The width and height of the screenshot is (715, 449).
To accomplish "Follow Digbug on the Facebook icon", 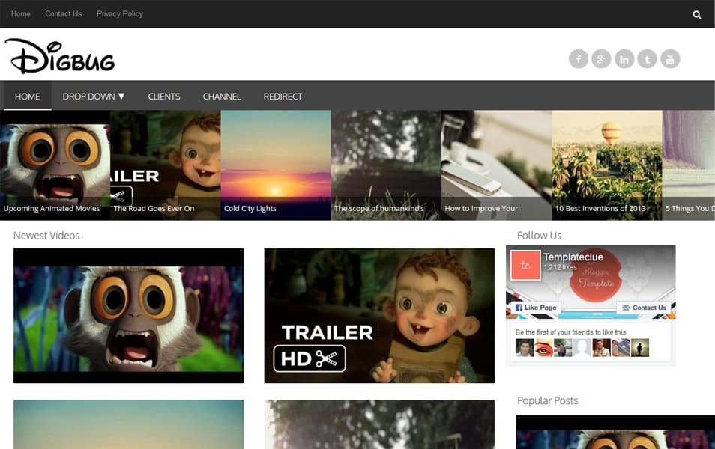I will 579,58.
